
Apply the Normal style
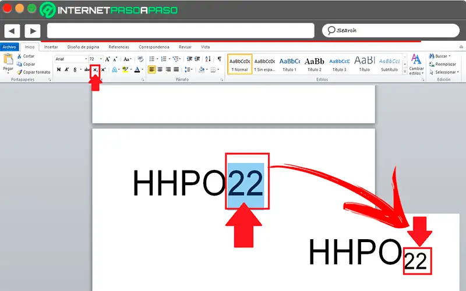(239, 64)
